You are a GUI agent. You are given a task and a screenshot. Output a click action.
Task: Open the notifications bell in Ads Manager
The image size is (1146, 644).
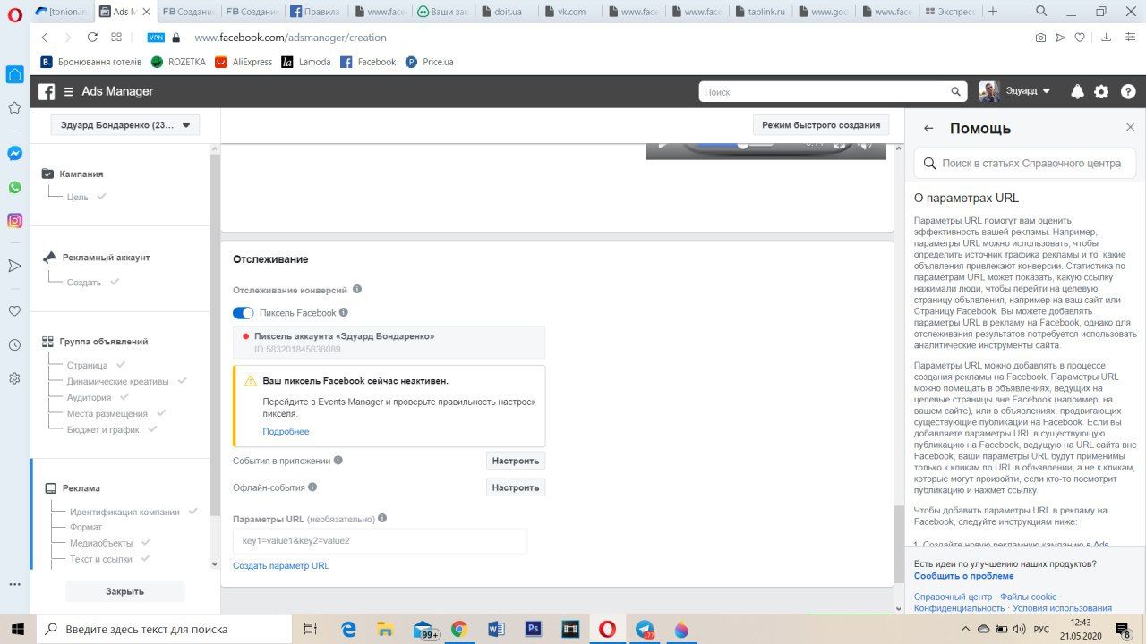pyautogui.click(x=1077, y=91)
